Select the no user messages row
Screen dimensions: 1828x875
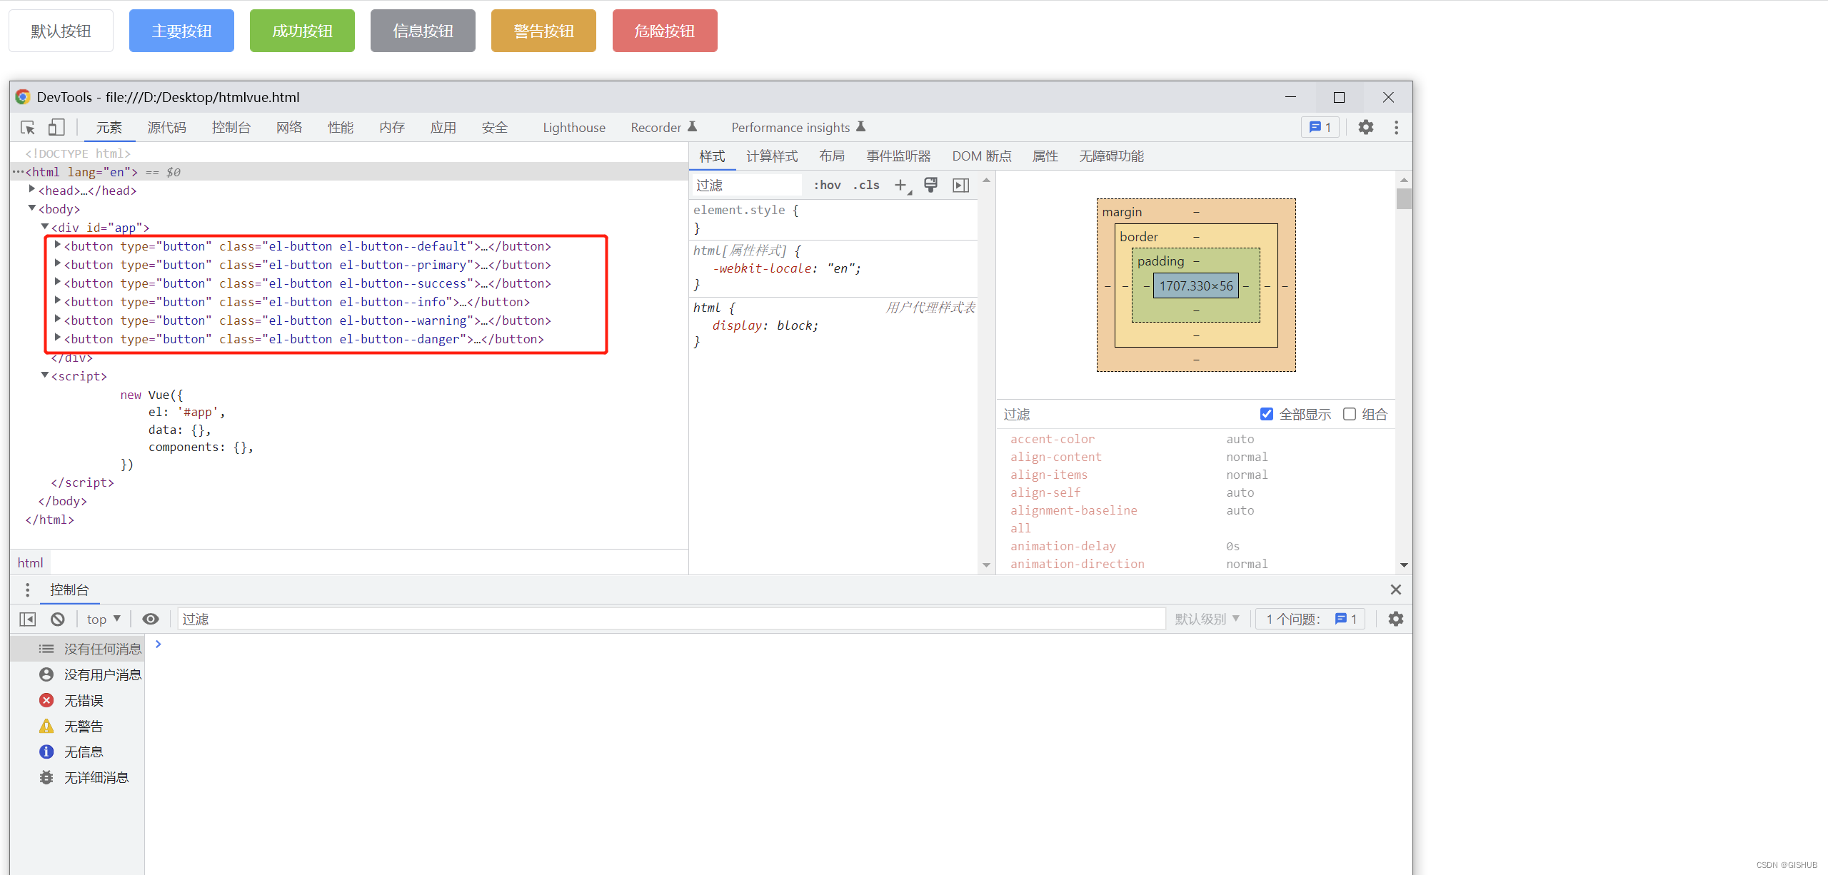click(x=77, y=674)
